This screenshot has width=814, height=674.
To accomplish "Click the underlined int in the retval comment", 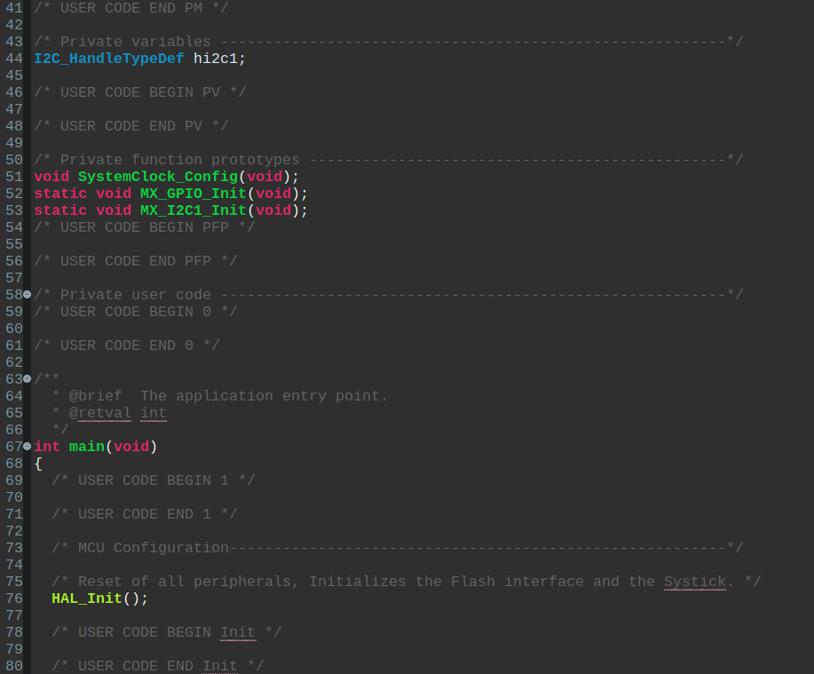I will (x=153, y=413).
